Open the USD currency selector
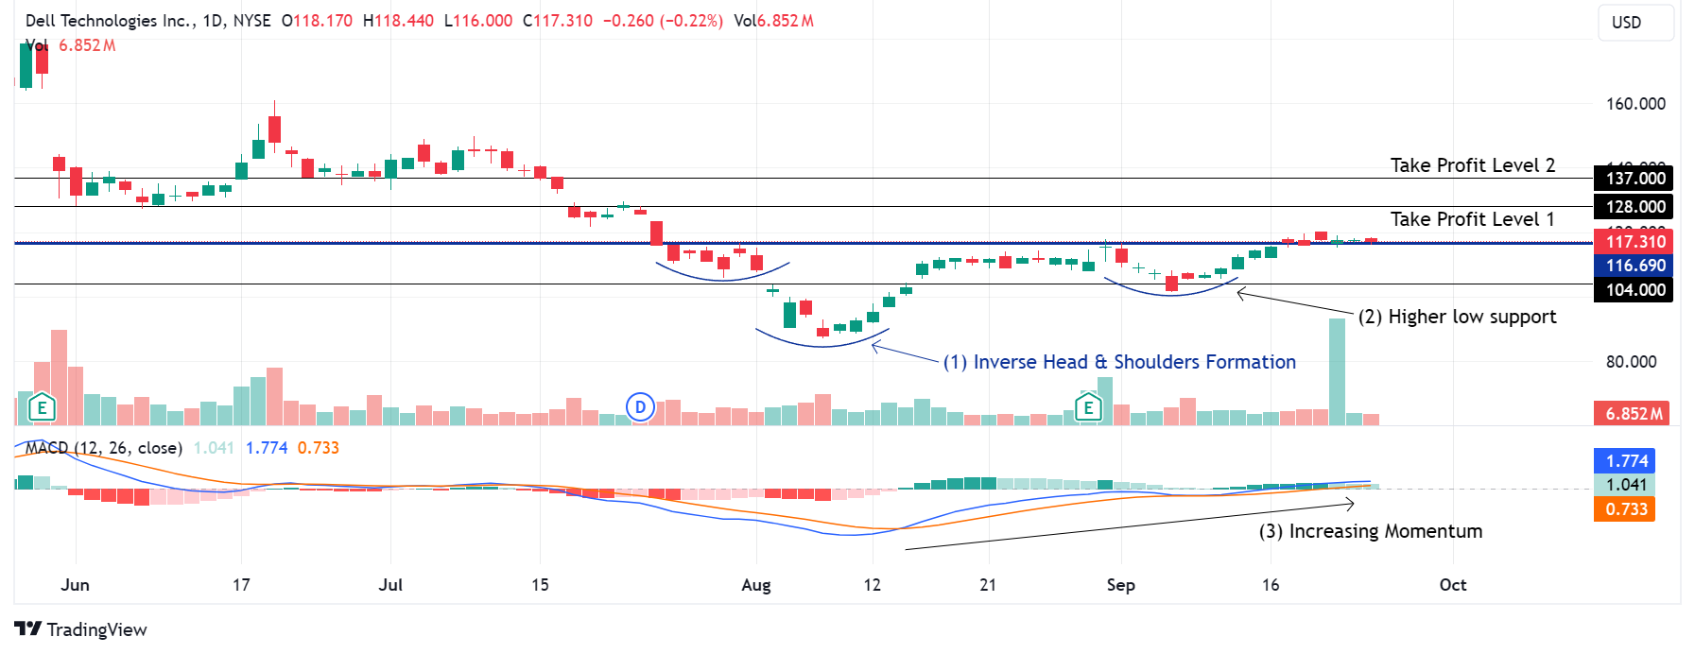This screenshot has height=654, width=1695. (1636, 23)
